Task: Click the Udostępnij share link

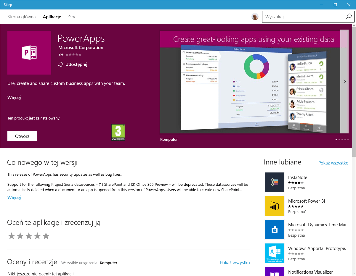Action: click(x=76, y=64)
